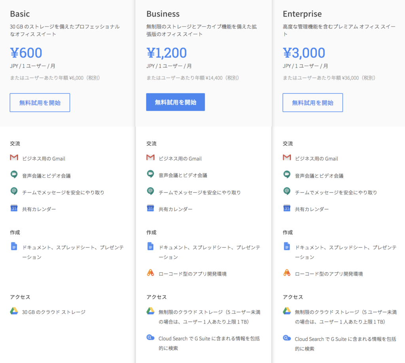Click '30 GB のクラウド ストレージ' feature text
The height and width of the screenshot is (363, 405).
point(54,312)
